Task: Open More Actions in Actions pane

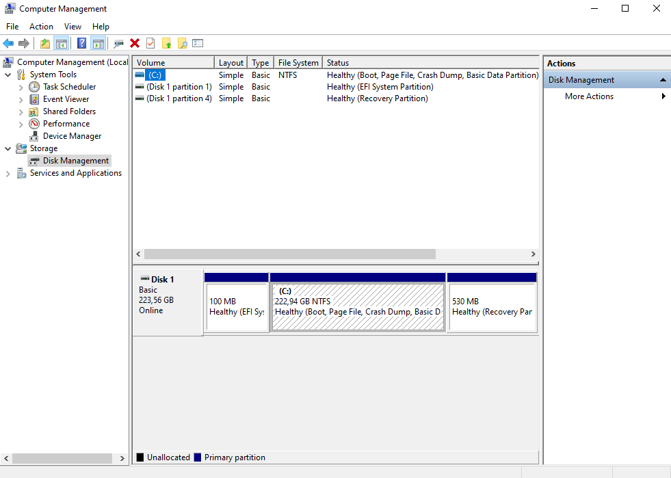Action: point(589,96)
